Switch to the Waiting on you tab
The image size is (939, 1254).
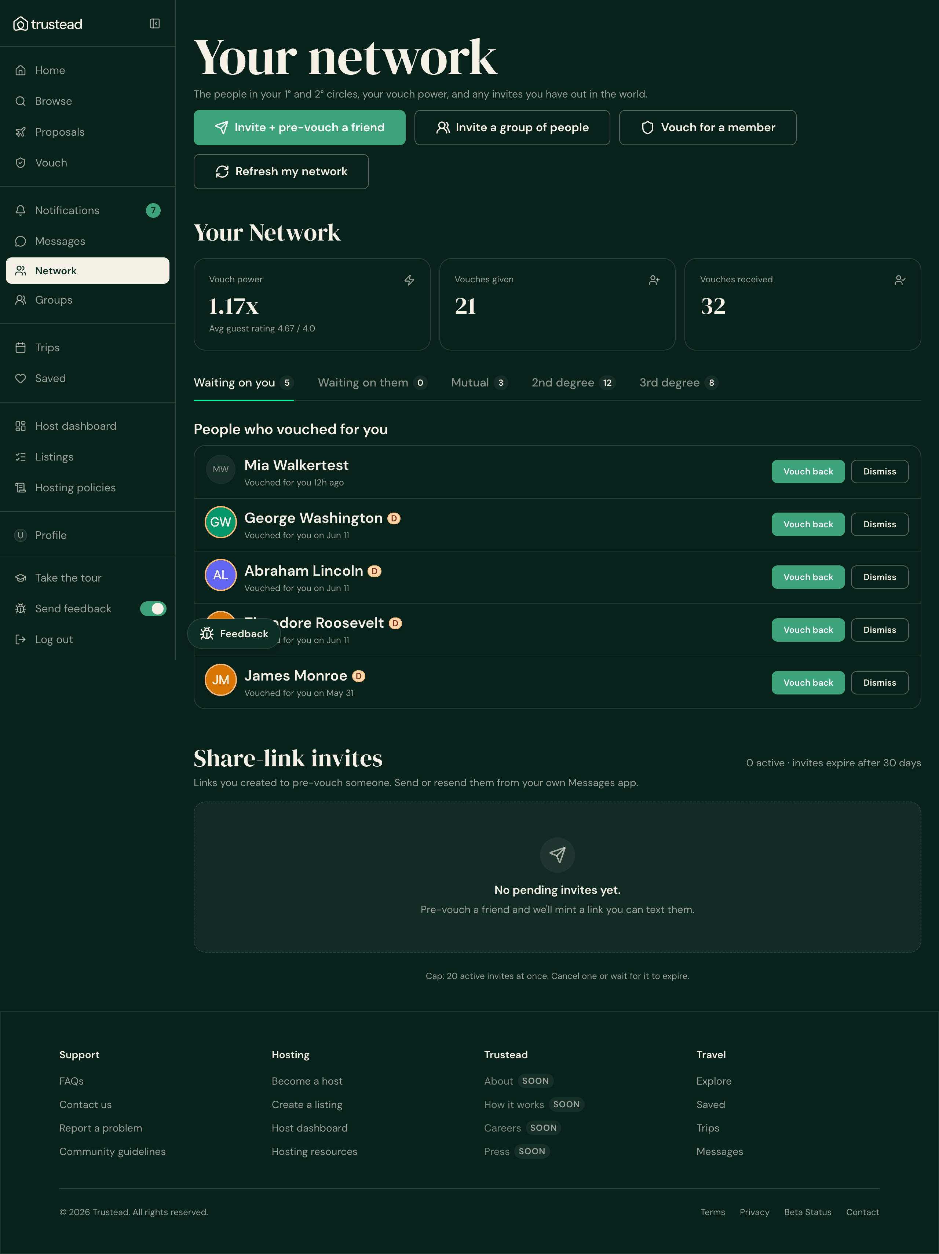[244, 383]
